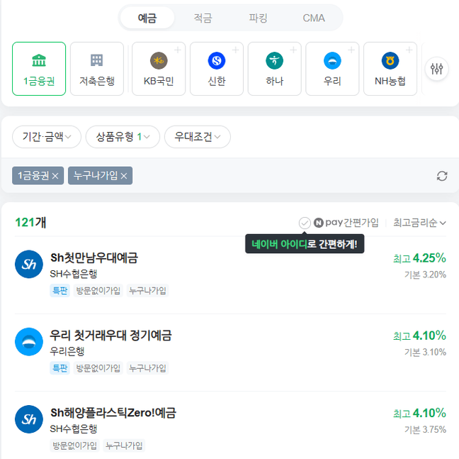The width and height of the screenshot is (459, 459).
Task: Open the 파킹 tab
Action: (x=258, y=18)
